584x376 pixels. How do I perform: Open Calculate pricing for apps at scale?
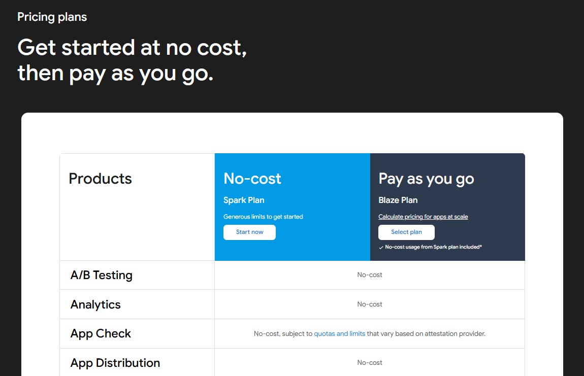coord(423,217)
